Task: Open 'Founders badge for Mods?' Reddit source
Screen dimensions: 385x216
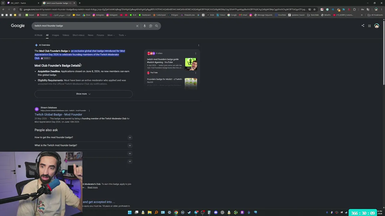Action: (165, 80)
